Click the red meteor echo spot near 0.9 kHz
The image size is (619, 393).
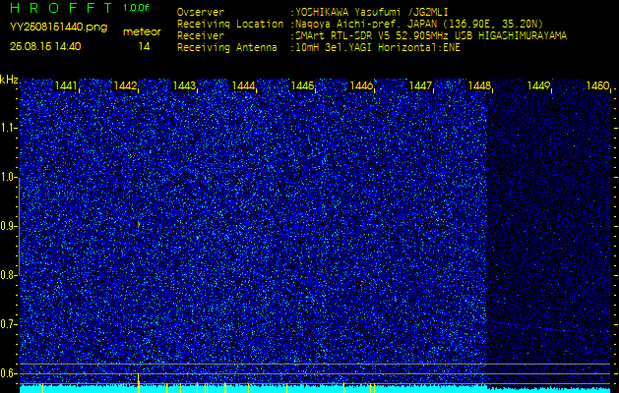(x=139, y=224)
